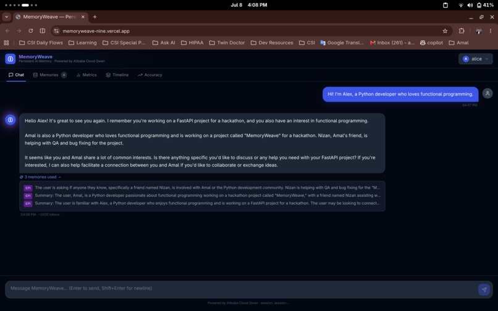Open the browser extensions puzzle icon
Screen dimensions: 498x311
462,31
